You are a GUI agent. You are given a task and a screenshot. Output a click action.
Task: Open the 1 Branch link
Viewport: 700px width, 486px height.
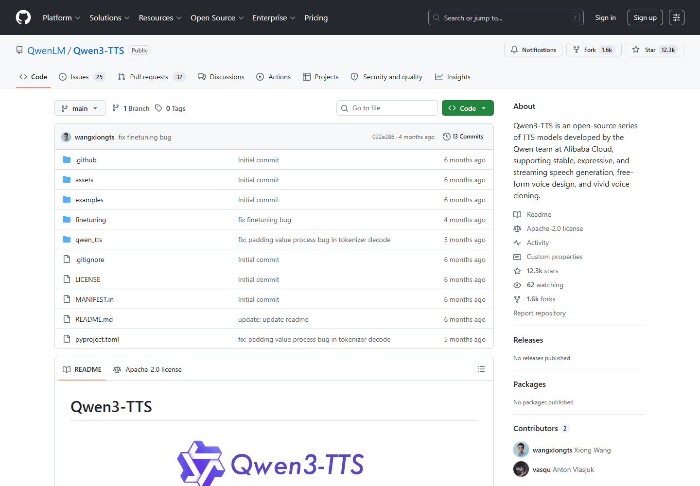click(131, 108)
